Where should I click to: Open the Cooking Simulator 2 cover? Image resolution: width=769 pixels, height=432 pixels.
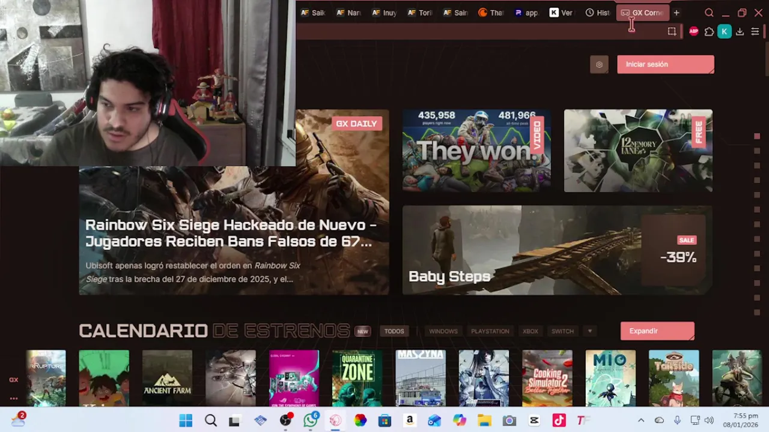pyautogui.click(x=547, y=378)
